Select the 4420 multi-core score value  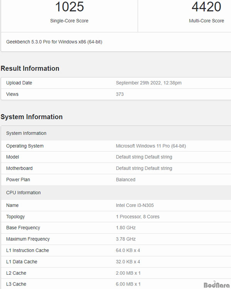click(206, 7)
